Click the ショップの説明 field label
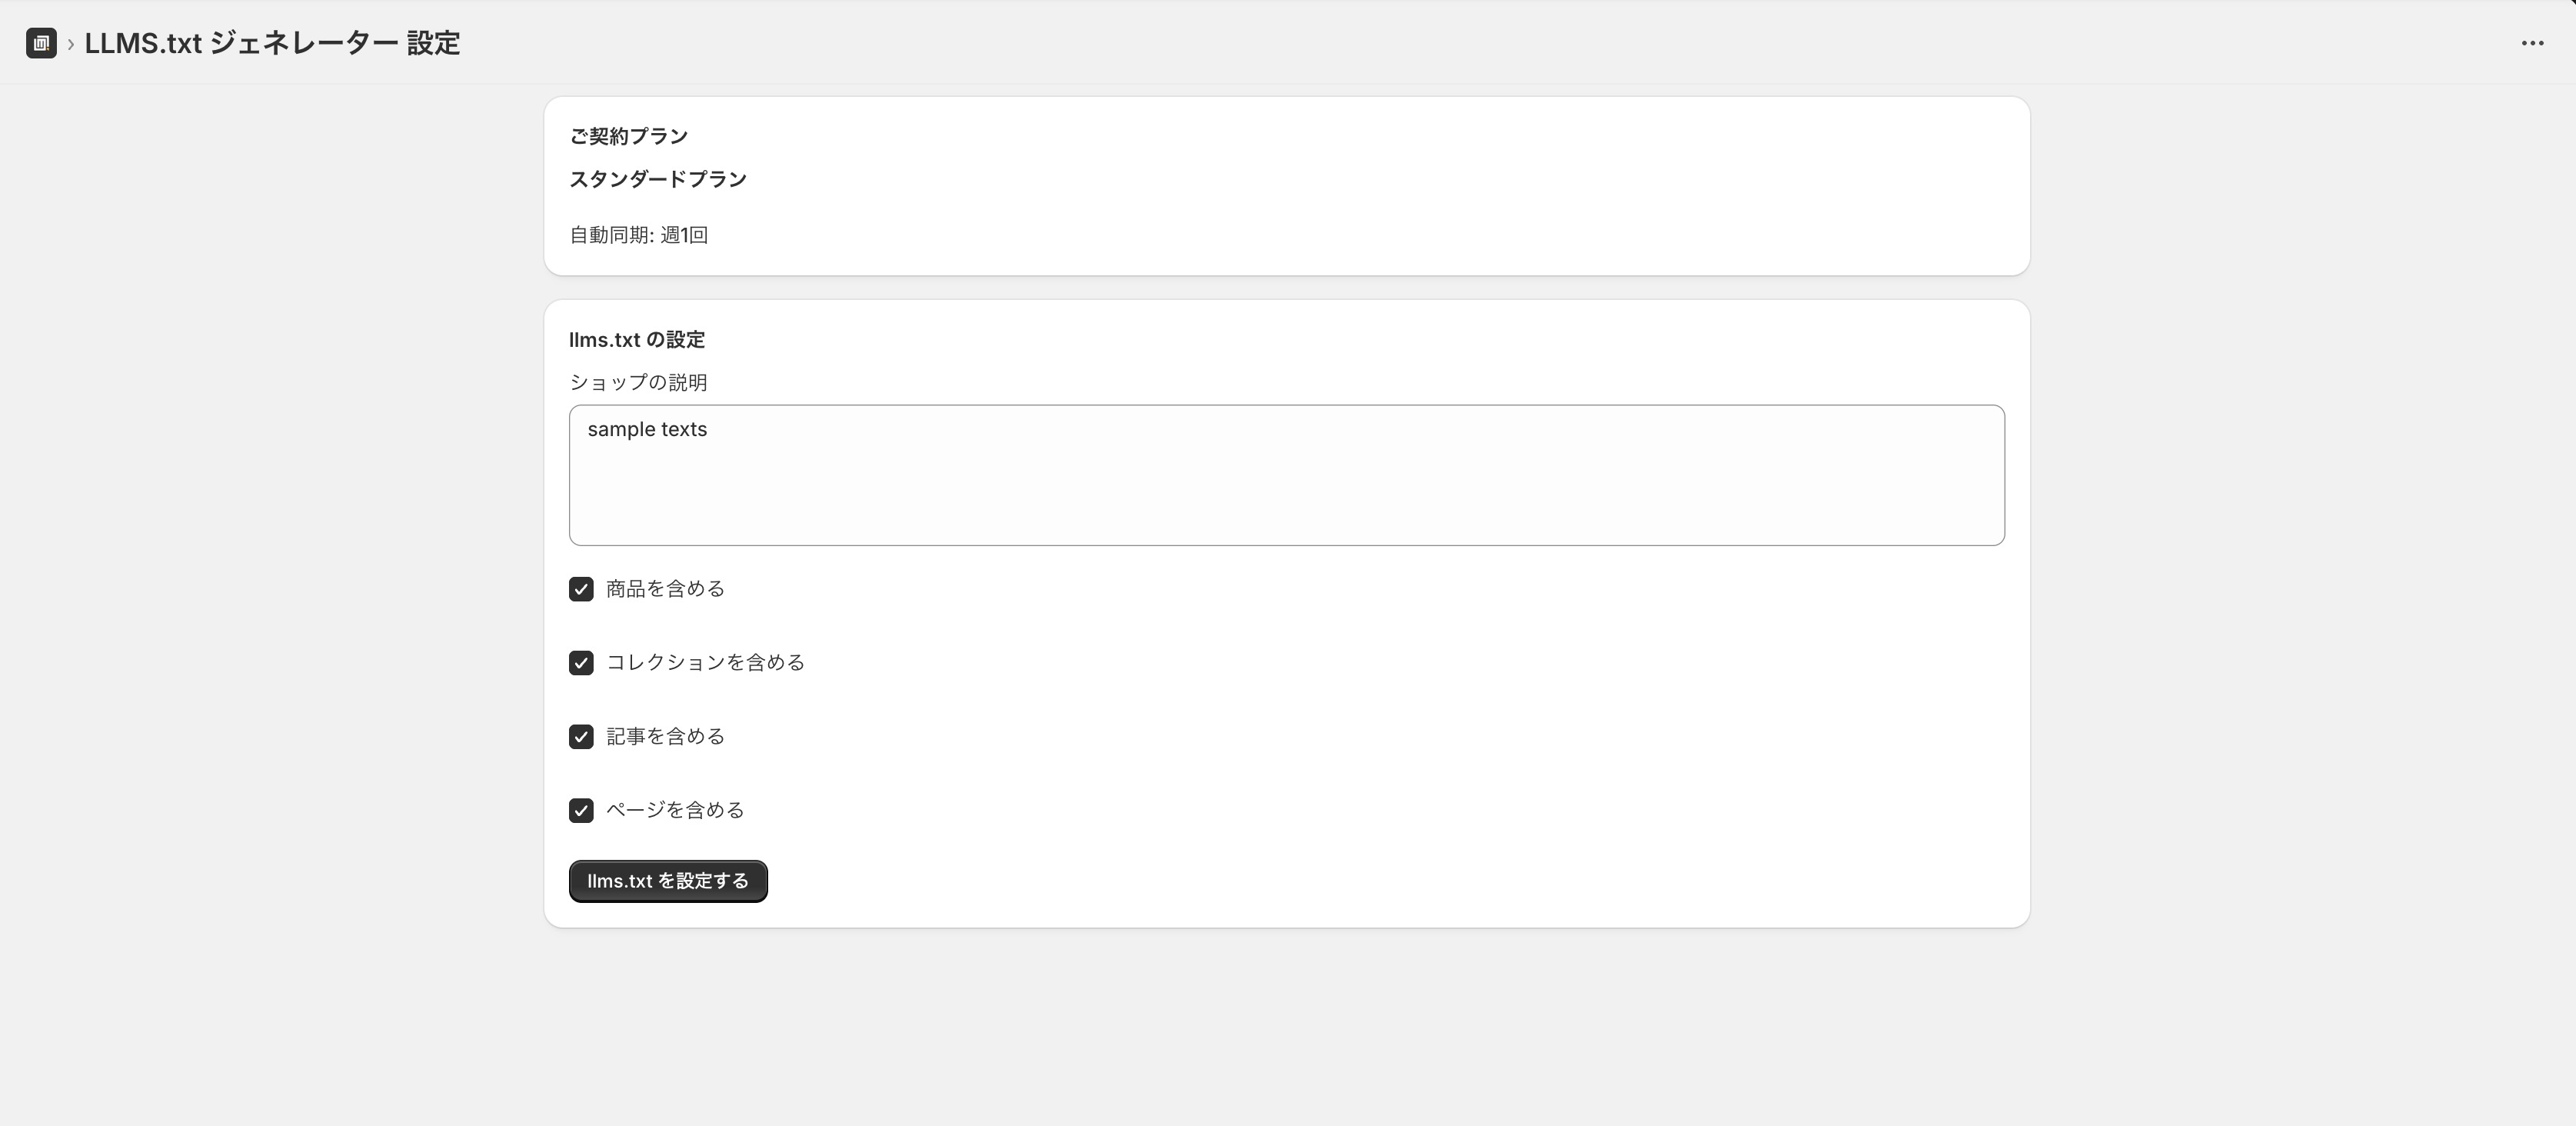This screenshot has height=1126, width=2576. point(638,382)
